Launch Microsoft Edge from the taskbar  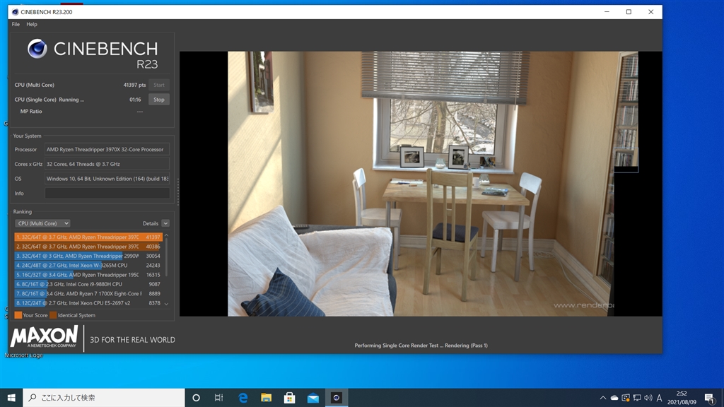tap(243, 397)
